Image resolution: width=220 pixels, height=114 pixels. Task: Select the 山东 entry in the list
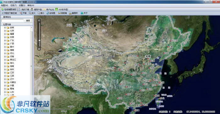pos(12,92)
